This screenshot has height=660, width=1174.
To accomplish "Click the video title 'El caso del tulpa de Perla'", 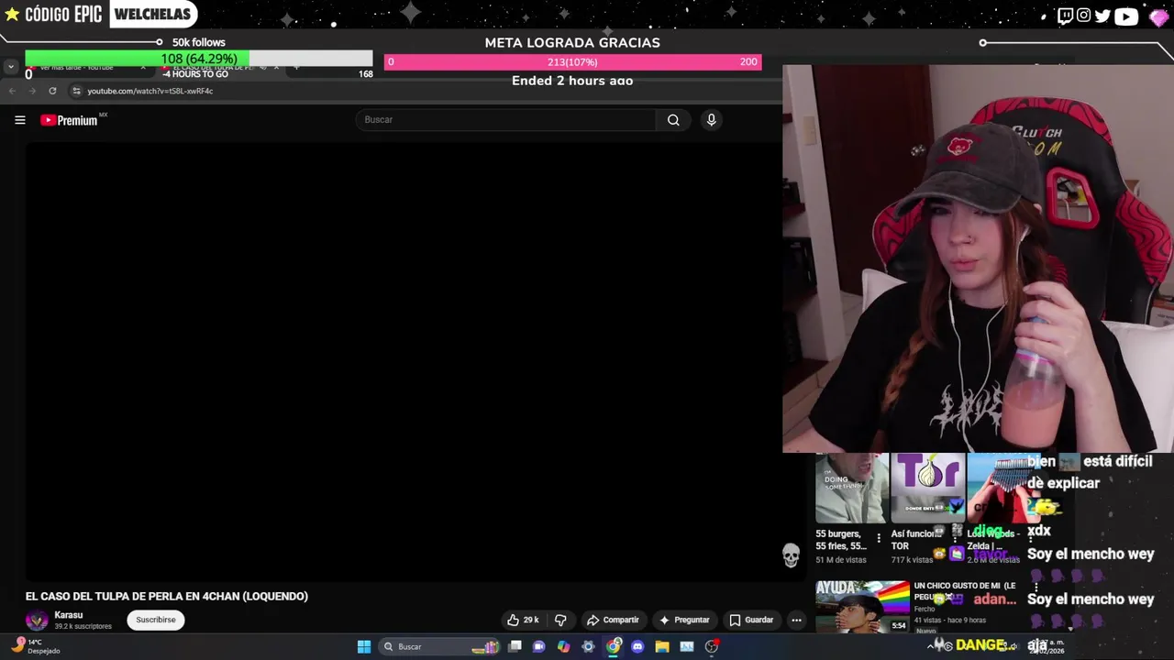I will 167,596.
